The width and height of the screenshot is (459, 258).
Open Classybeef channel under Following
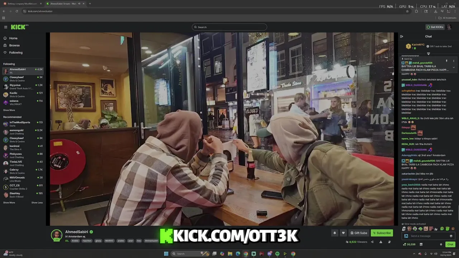click(x=23, y=78)
